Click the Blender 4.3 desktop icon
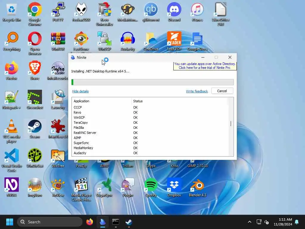The image size is (305, 229). click(x=197, y=187)
